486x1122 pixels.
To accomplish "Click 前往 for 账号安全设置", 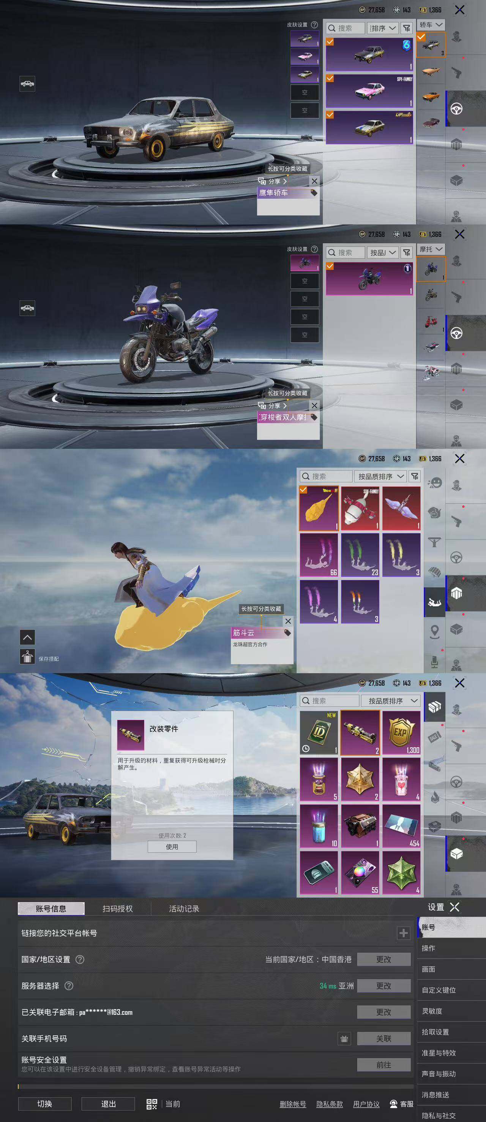I will tap(384, 1065).
